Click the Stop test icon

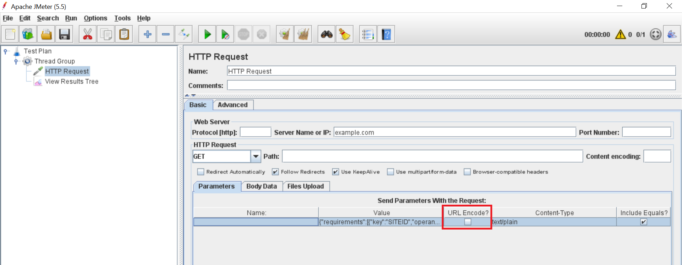(x=243, y=34)
